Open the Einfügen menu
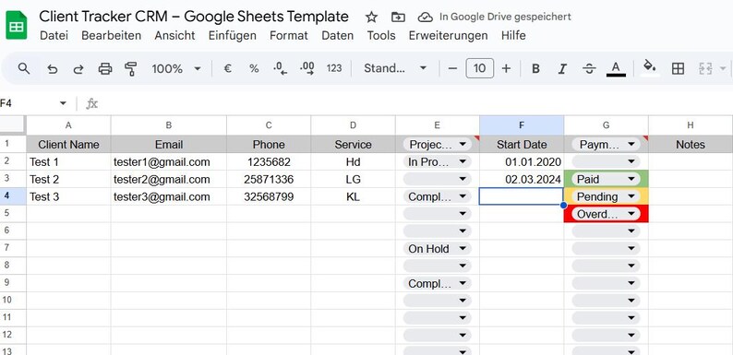 (233, 35)
